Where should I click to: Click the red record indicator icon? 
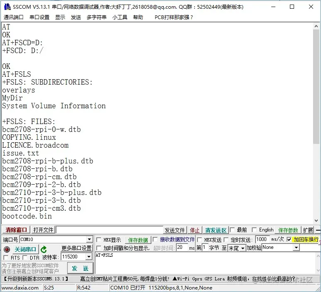(x=7, y=249)
